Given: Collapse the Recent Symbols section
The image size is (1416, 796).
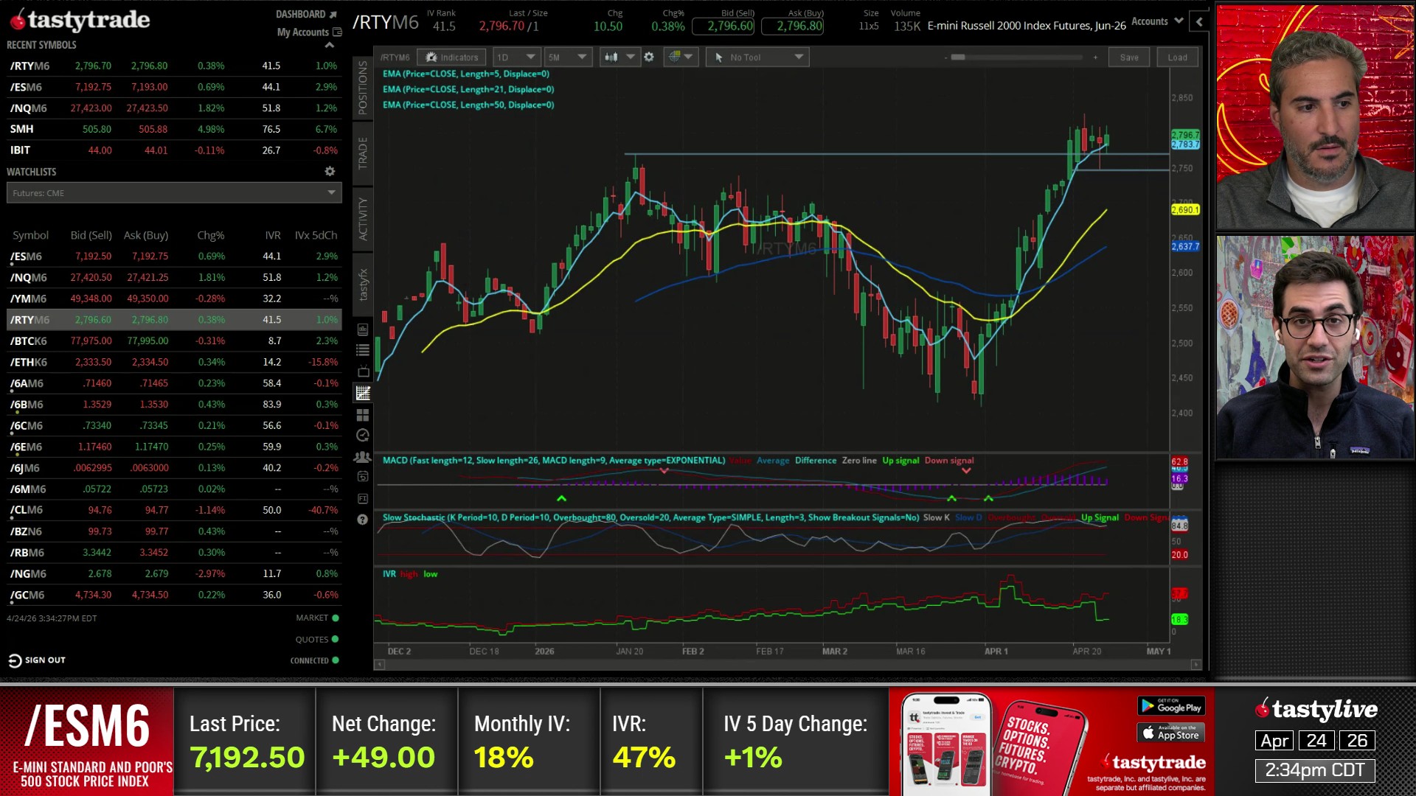Looking at the screenshot, I should click(330, 45).
